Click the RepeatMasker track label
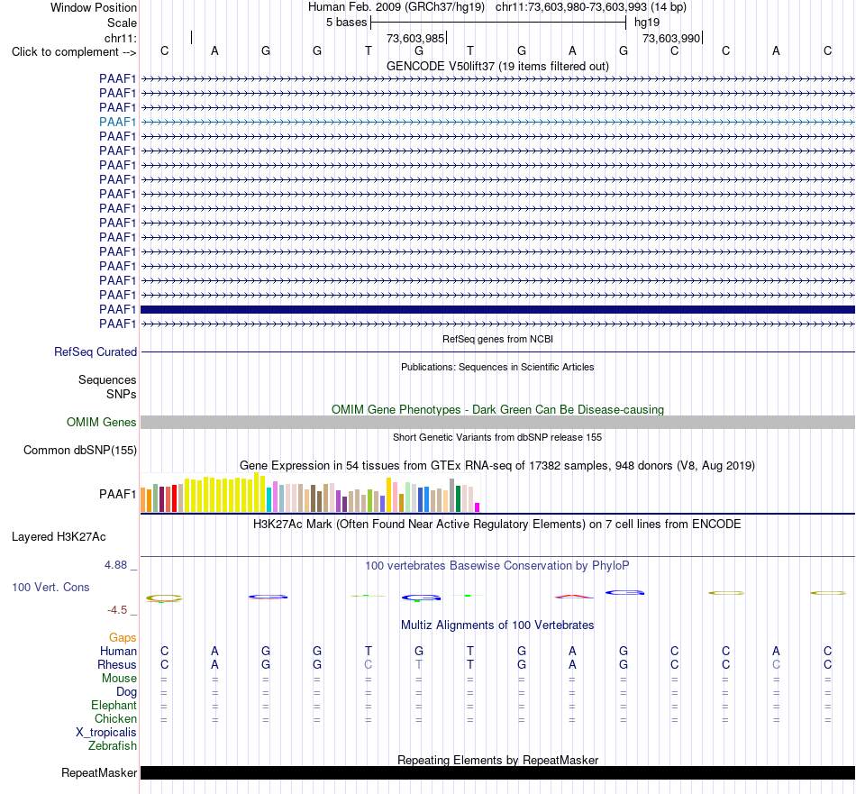Screen dimensions: 856x794 [99, 772]
